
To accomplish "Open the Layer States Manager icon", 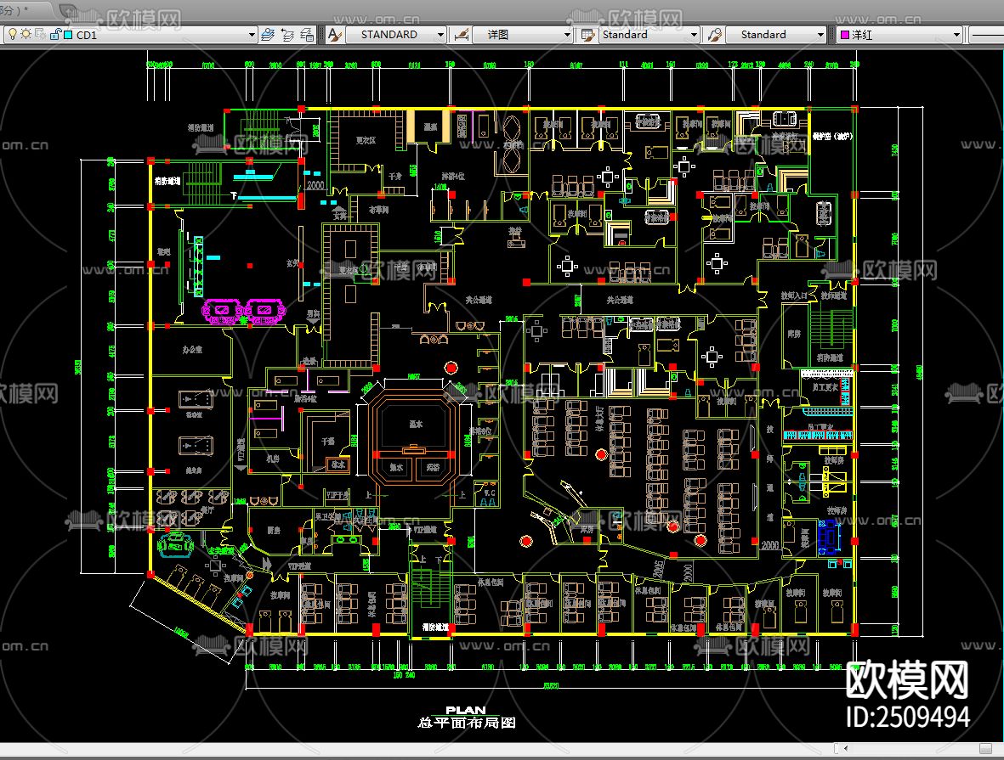I will [x=308, y=35].
